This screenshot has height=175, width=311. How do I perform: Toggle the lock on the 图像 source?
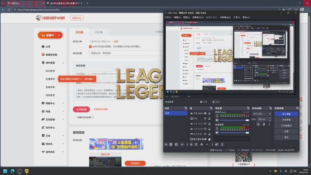(x=209, y=119)
